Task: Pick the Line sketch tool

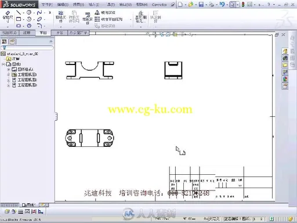Action: pyautogui.click(x=19, y=13)
